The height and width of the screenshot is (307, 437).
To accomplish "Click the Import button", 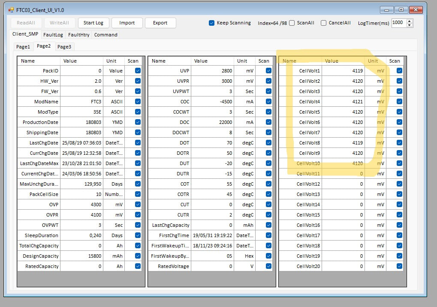I will [x=127, y=23].
